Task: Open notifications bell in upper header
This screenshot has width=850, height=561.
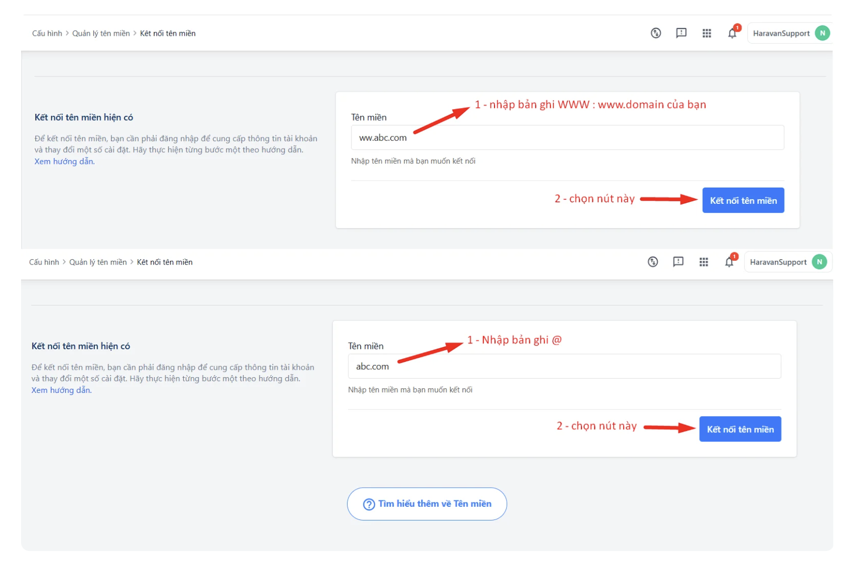Action: (x=733, y=33)
